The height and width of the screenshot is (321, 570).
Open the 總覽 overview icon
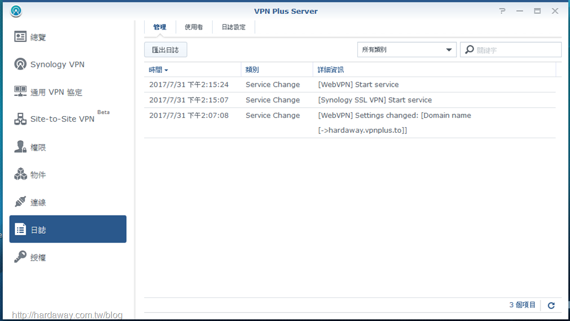pyautogui.click(x=21, y=37)
